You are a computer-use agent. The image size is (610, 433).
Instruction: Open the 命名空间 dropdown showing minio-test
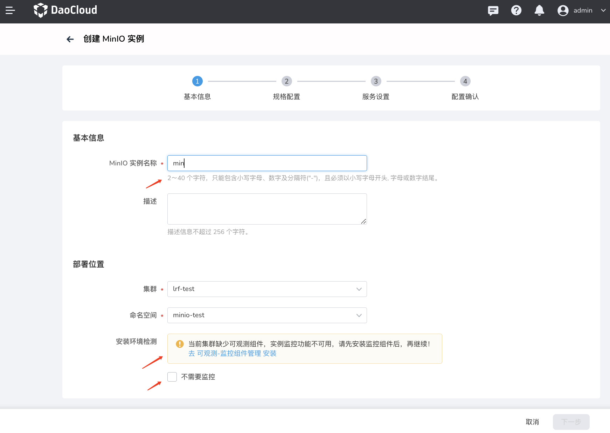(267, 315)
